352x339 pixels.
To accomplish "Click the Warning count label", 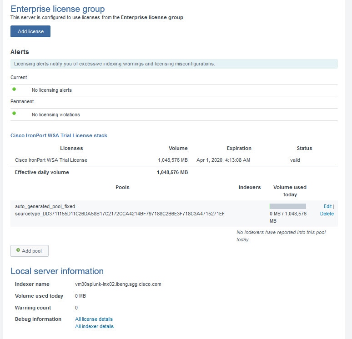I will (33, 308).
